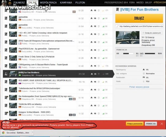This screenshot has height=137, width=166.
Task: Click the ranked icon next to Rankingowy setting
Action: (x=144, y=70)
